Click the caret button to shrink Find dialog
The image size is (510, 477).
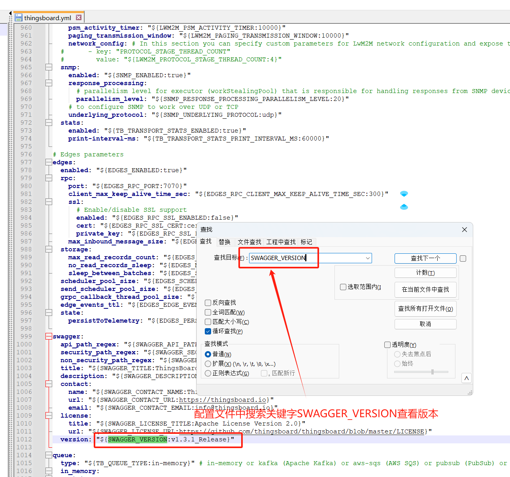pos(467,378)
